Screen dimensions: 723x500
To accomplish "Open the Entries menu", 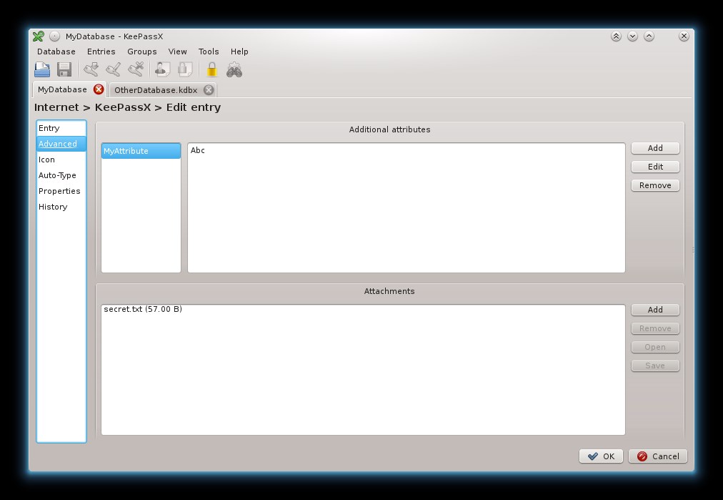I will 101,52.
